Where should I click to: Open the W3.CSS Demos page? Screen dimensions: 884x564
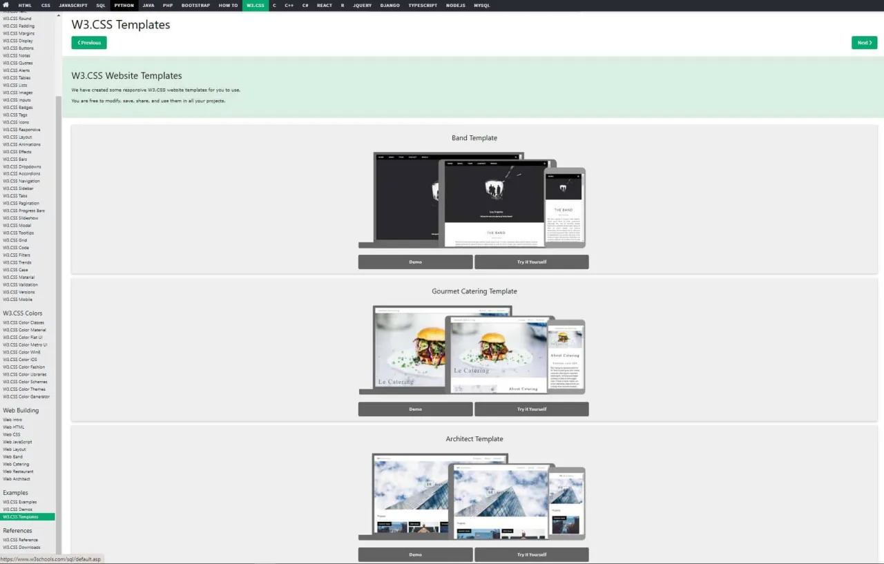pos(17,509)
